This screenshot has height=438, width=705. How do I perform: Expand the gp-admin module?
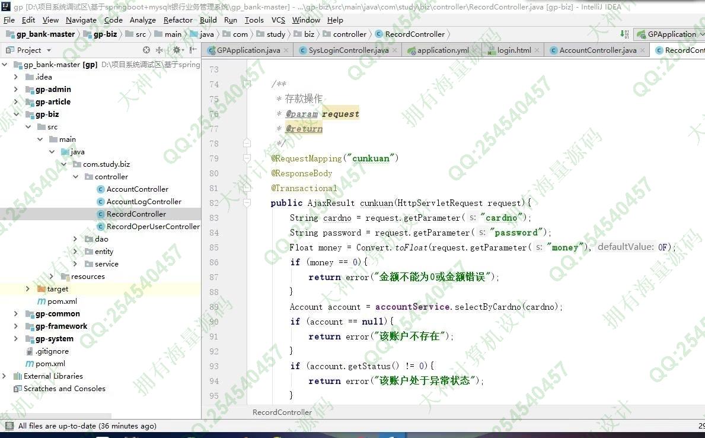16,89
